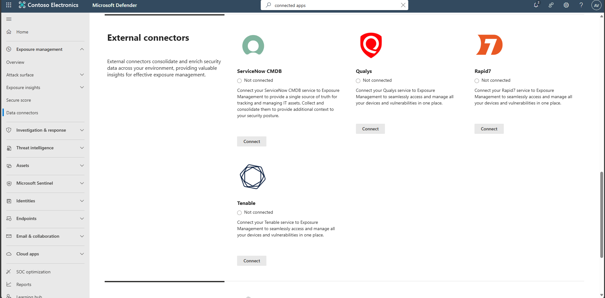This screenshot has width=605, height=298.
Task: Click the Cloud apps cloud icon
Action: 9,254
